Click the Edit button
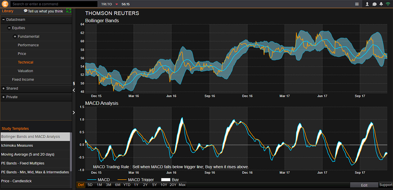Screen dimensions: 393x190 pos(364,185)
